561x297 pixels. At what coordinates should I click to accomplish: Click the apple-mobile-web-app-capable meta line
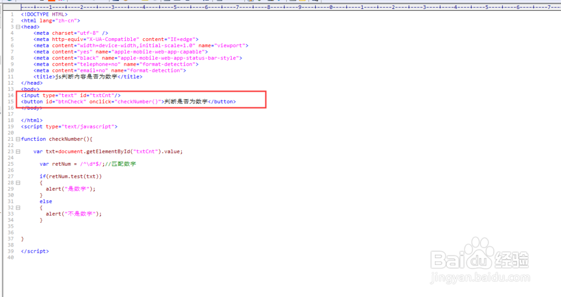click(x=121, y=52)
